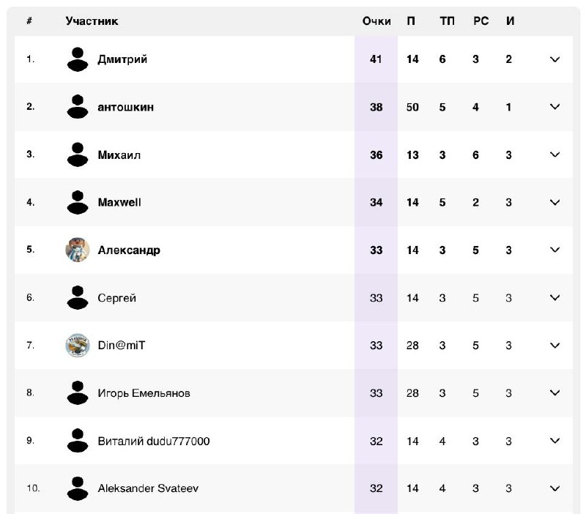The image size is (586, 514).
Task: Click Михаил's avatar icon
Action: [x=78, y=154]
